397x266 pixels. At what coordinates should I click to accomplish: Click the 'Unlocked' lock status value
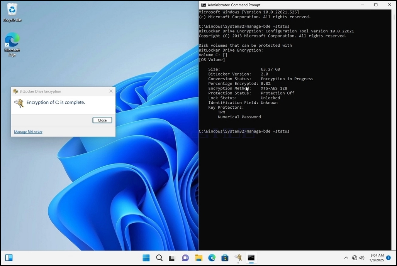point(270,98)
